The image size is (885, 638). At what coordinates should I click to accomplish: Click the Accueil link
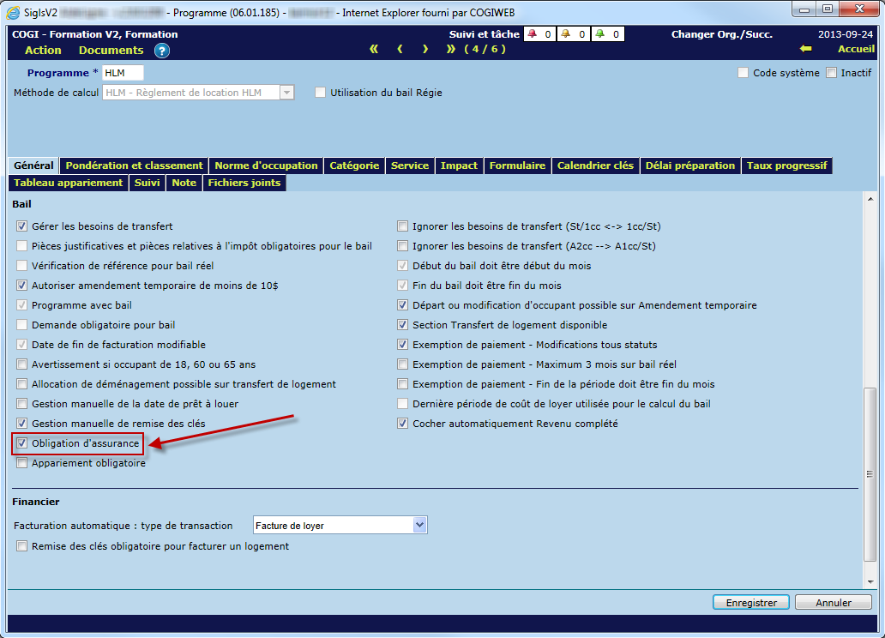(x=856, y=49)
